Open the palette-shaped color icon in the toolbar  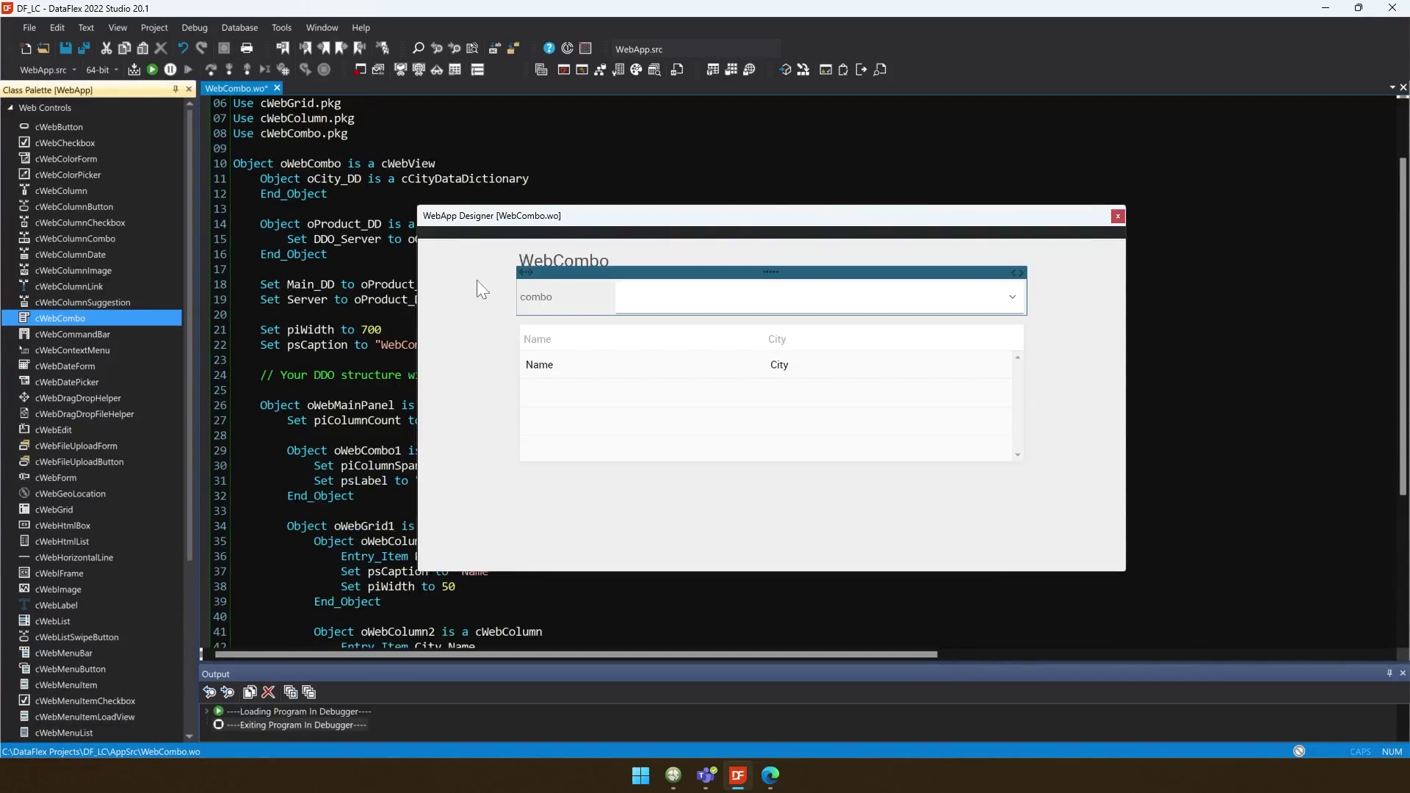636,70
